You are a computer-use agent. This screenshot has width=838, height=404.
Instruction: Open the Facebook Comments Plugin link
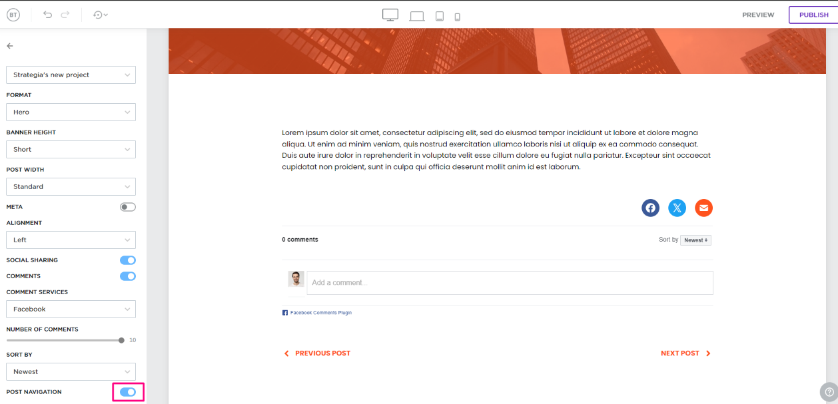pyautogui.click(x=317, y=312)
